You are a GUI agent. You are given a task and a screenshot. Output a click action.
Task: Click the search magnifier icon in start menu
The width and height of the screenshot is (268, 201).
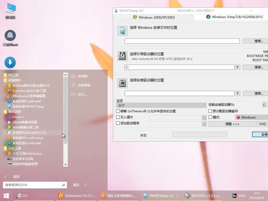[x=63, y=185]
